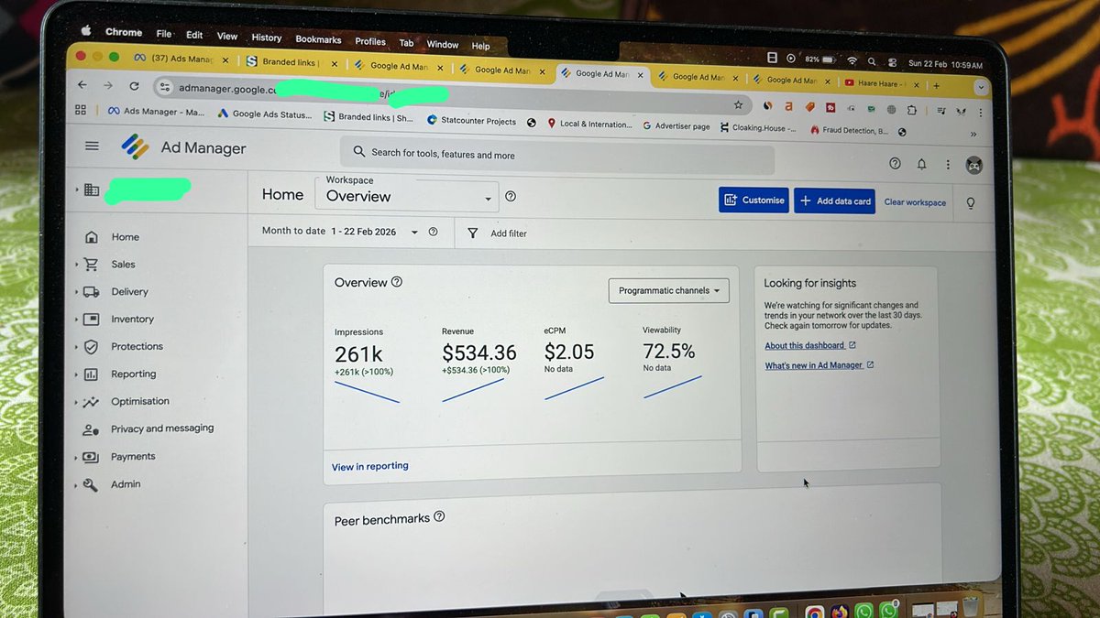Image resolution: width=1100 pixels, height=618 pixels.
Task: Open the help question mark in top bar
Action: tap(895, 164)
